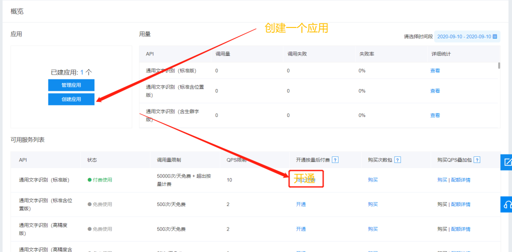Open 配额详情 for 标准含位置版 row
The height and width of the screenshot is (252, 512).
click(461, 204)
